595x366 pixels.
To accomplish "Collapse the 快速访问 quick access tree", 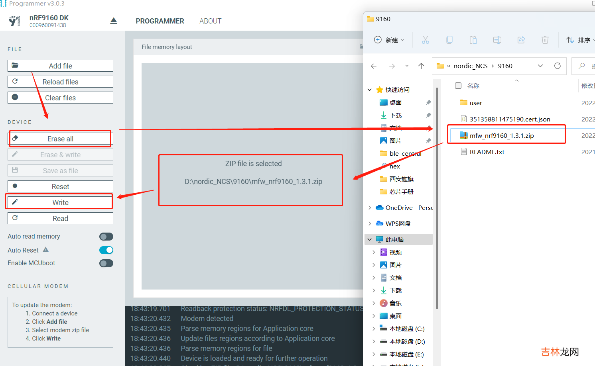I will (370, 90).
